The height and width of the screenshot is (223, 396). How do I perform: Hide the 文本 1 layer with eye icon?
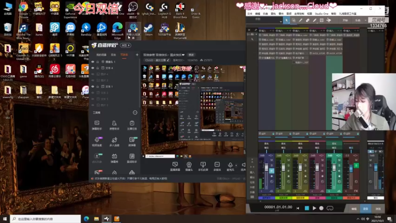pos(93,86)
